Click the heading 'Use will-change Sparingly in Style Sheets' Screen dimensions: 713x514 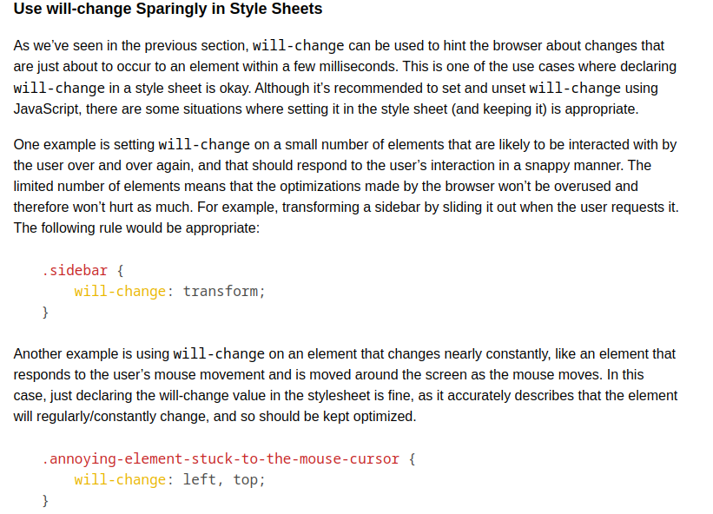point(168,10)
